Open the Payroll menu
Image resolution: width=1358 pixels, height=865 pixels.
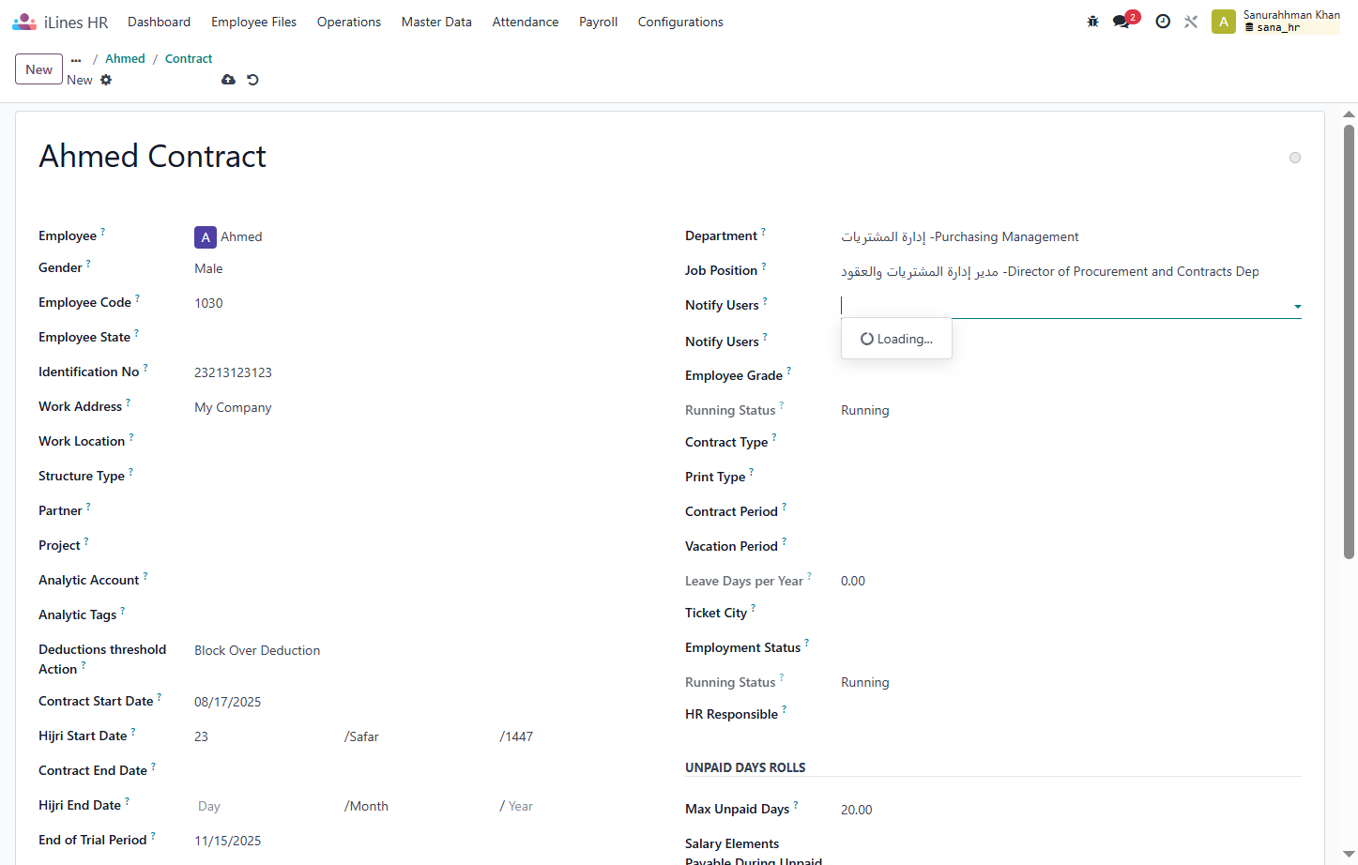click(598, 22)
